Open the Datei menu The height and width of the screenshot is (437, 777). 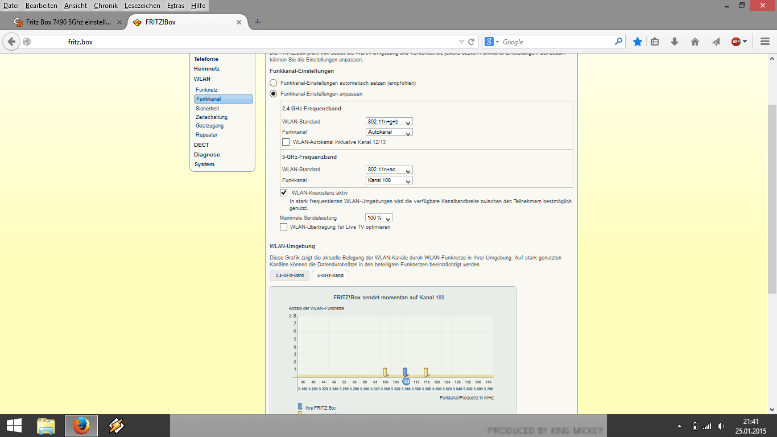11,5
